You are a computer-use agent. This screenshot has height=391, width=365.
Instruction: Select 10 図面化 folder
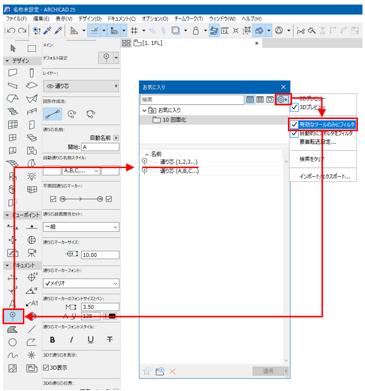(174, 120)
